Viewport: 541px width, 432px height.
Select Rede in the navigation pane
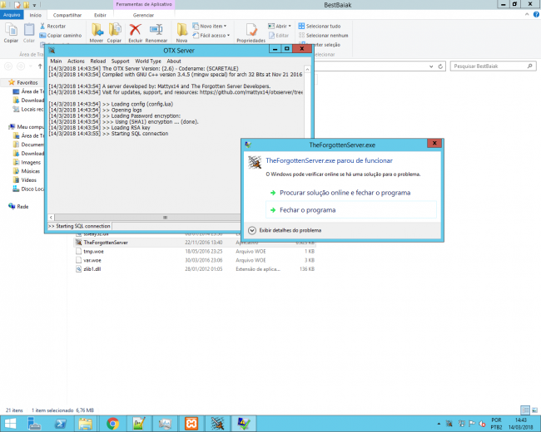(x=18, y=207)
